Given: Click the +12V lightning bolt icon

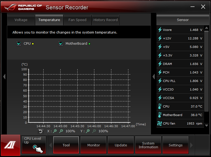Looking at the screenshot, I should point(160,38).
